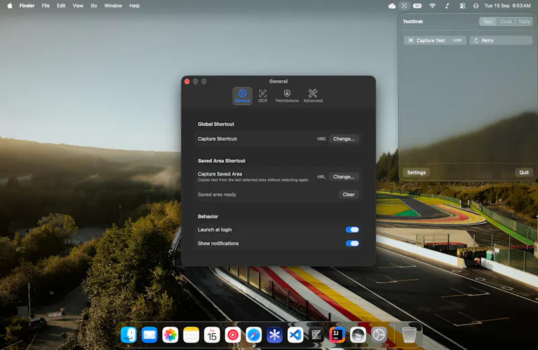The height and width of the screenshot is (350, 538).
Task: Open Photos from the Dock
Action: (x=171, y=335)
